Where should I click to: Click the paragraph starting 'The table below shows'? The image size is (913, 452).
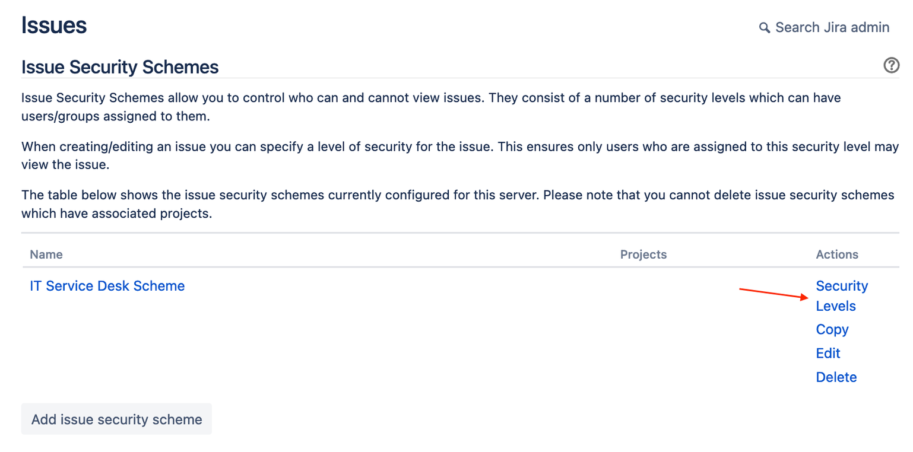(x=458, y=204)
